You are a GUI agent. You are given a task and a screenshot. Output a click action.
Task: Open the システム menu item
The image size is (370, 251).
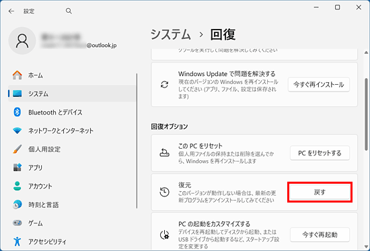[72, 94]
